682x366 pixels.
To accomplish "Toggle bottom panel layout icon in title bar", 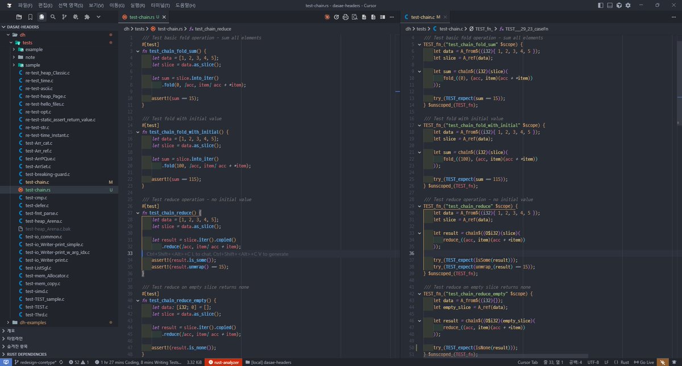I will point(610,5).
